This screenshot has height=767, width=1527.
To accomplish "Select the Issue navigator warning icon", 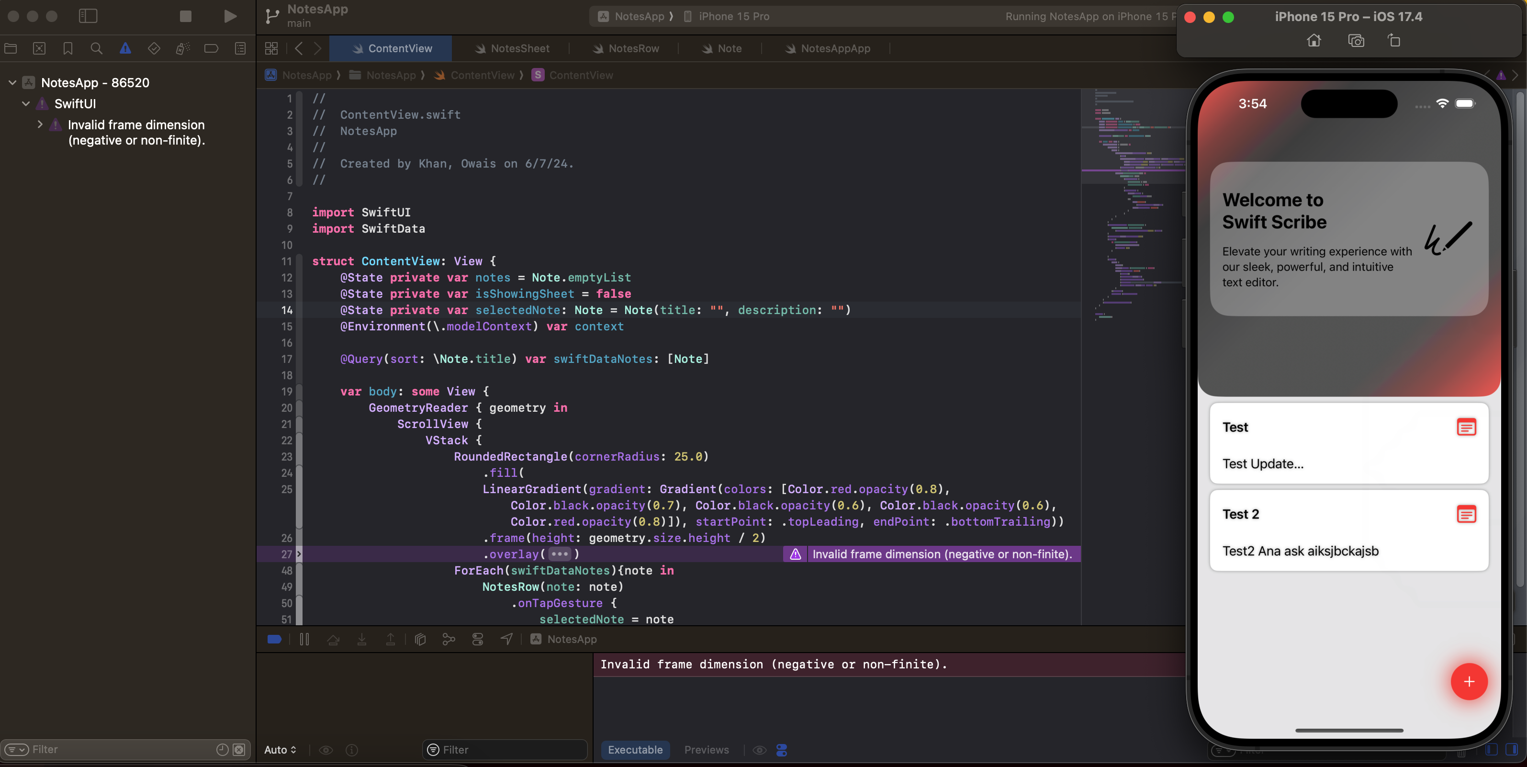I will point(125,49).
